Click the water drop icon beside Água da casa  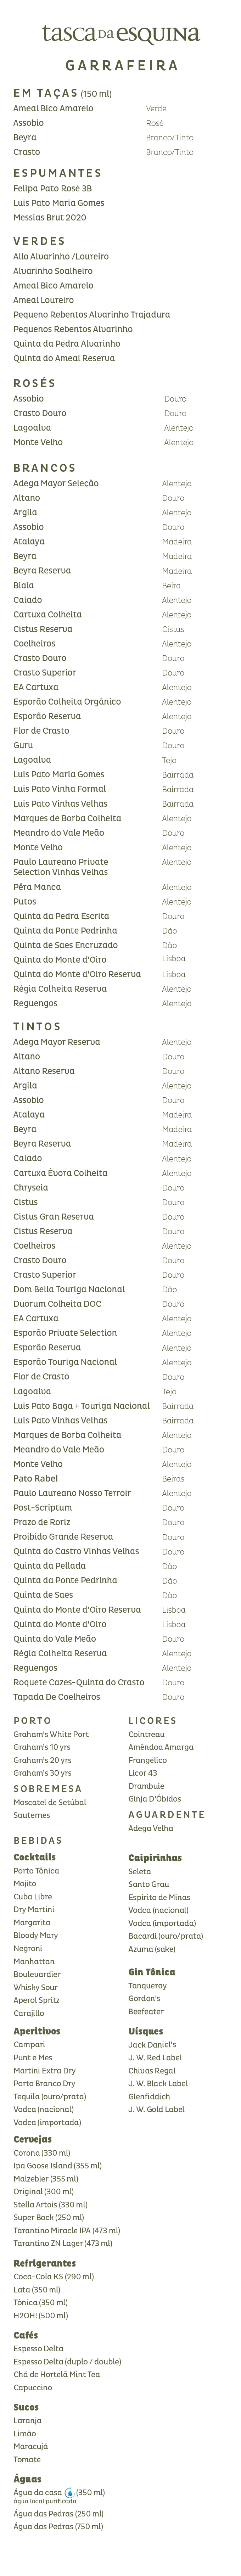click(x=69, y=2492)
